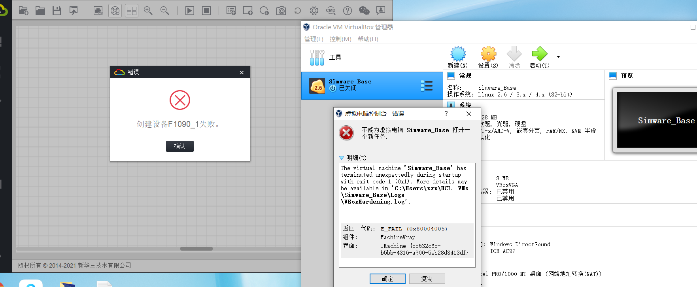Click the 预览 preview section header
Image resolution: width=697 pixels, height=287 pixels.
tap(627, 76)
